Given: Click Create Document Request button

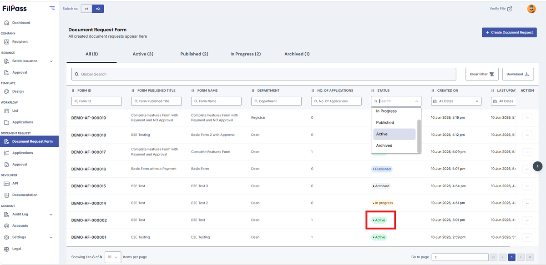Looking at the screenshot, I should pos(509,33).
